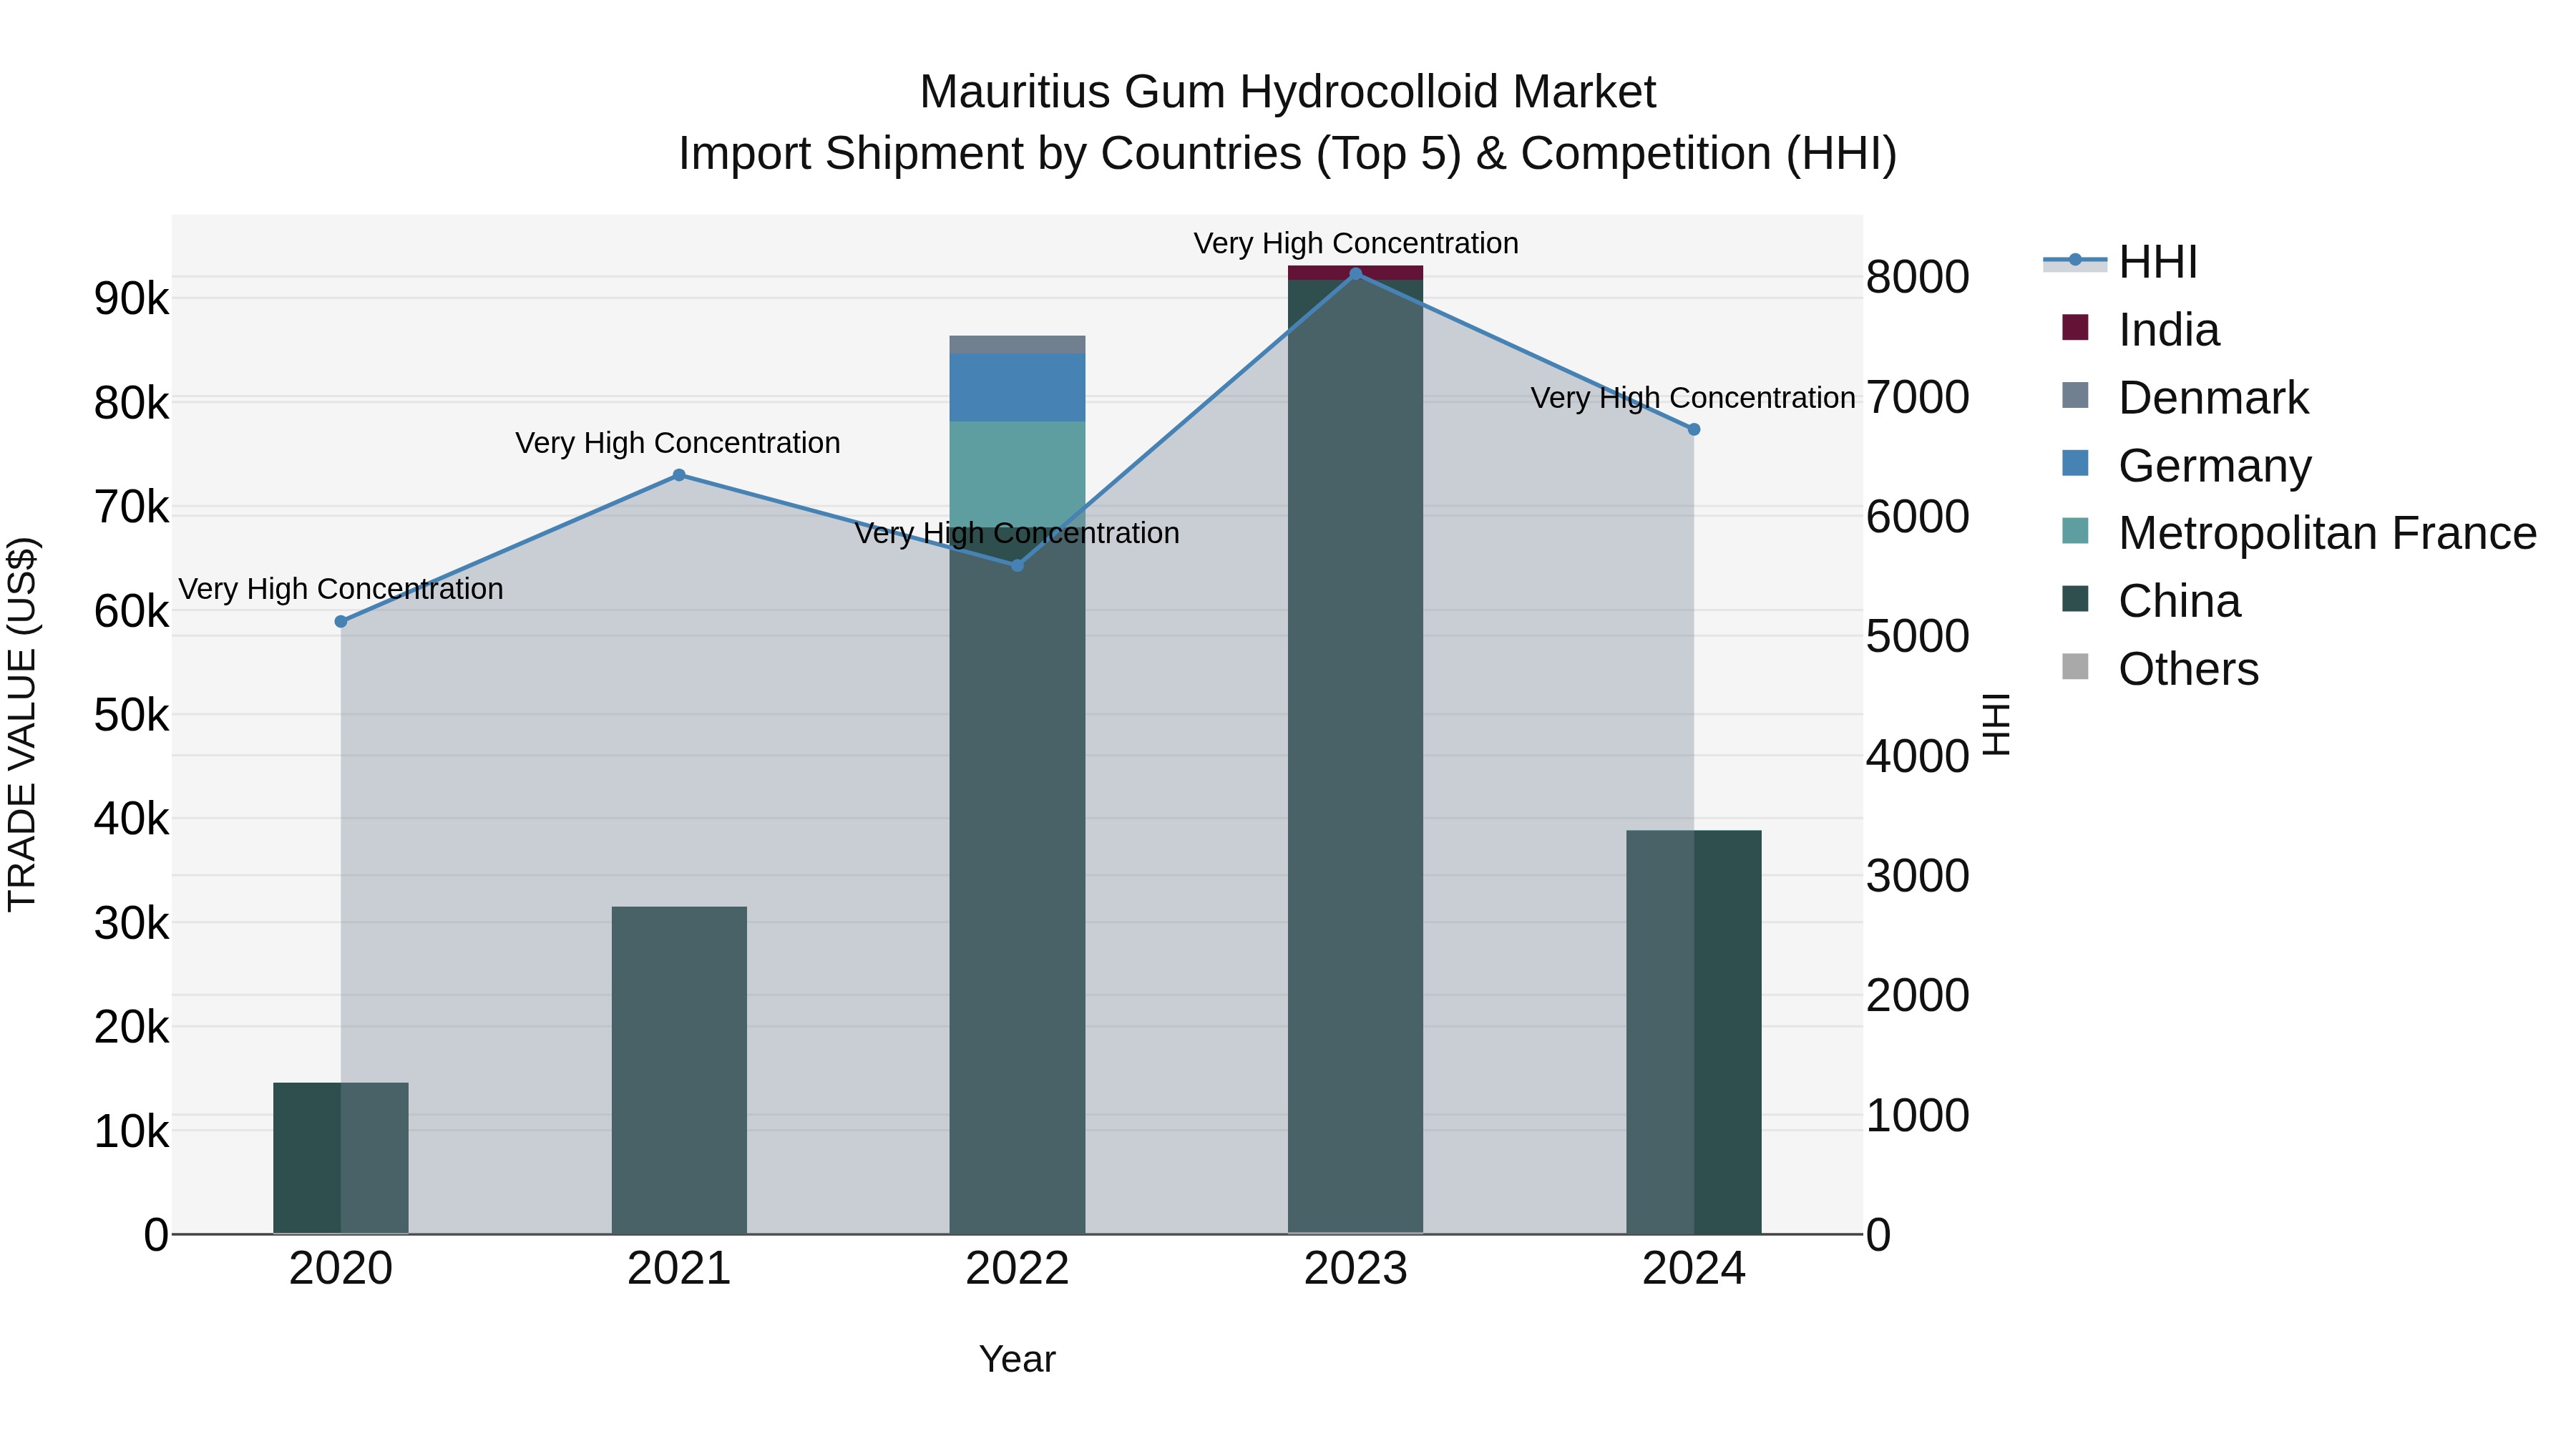Click the TRADE VALUE (US$) axis title
Image resolution: width=2576 pixels, height=1449 pixels.
tap(22, 724)
